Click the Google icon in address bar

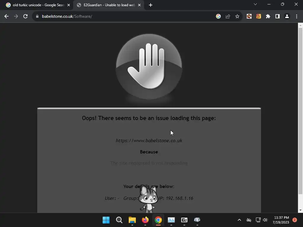pos(218,17)
